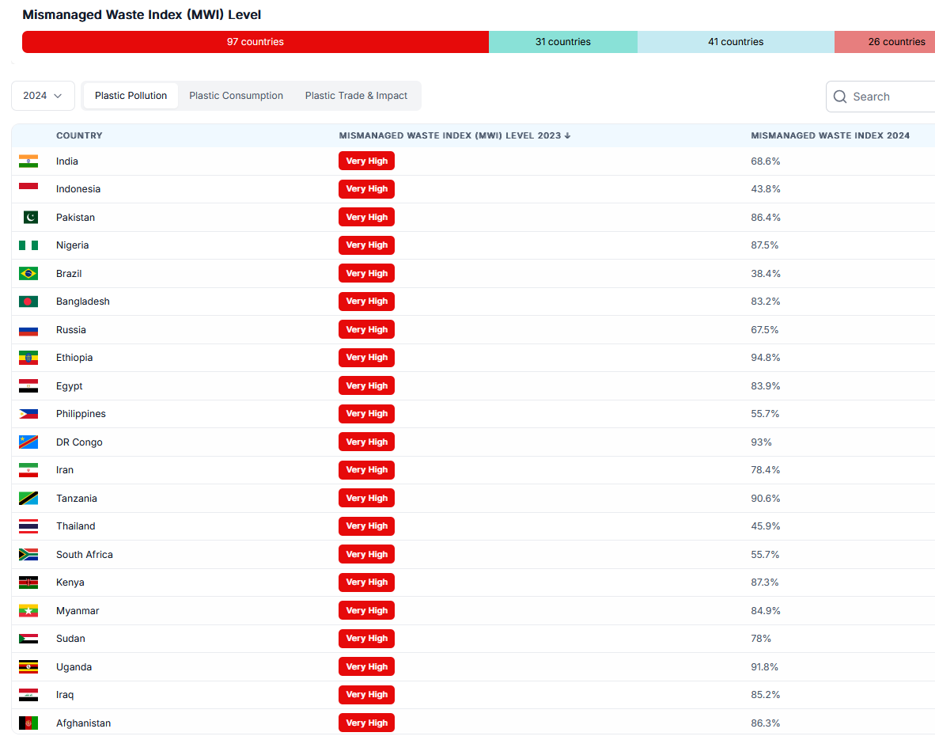This screenshot has width=935, height=740.
Task: Click the Kenya flag icon
Action: tap(28, 583)
